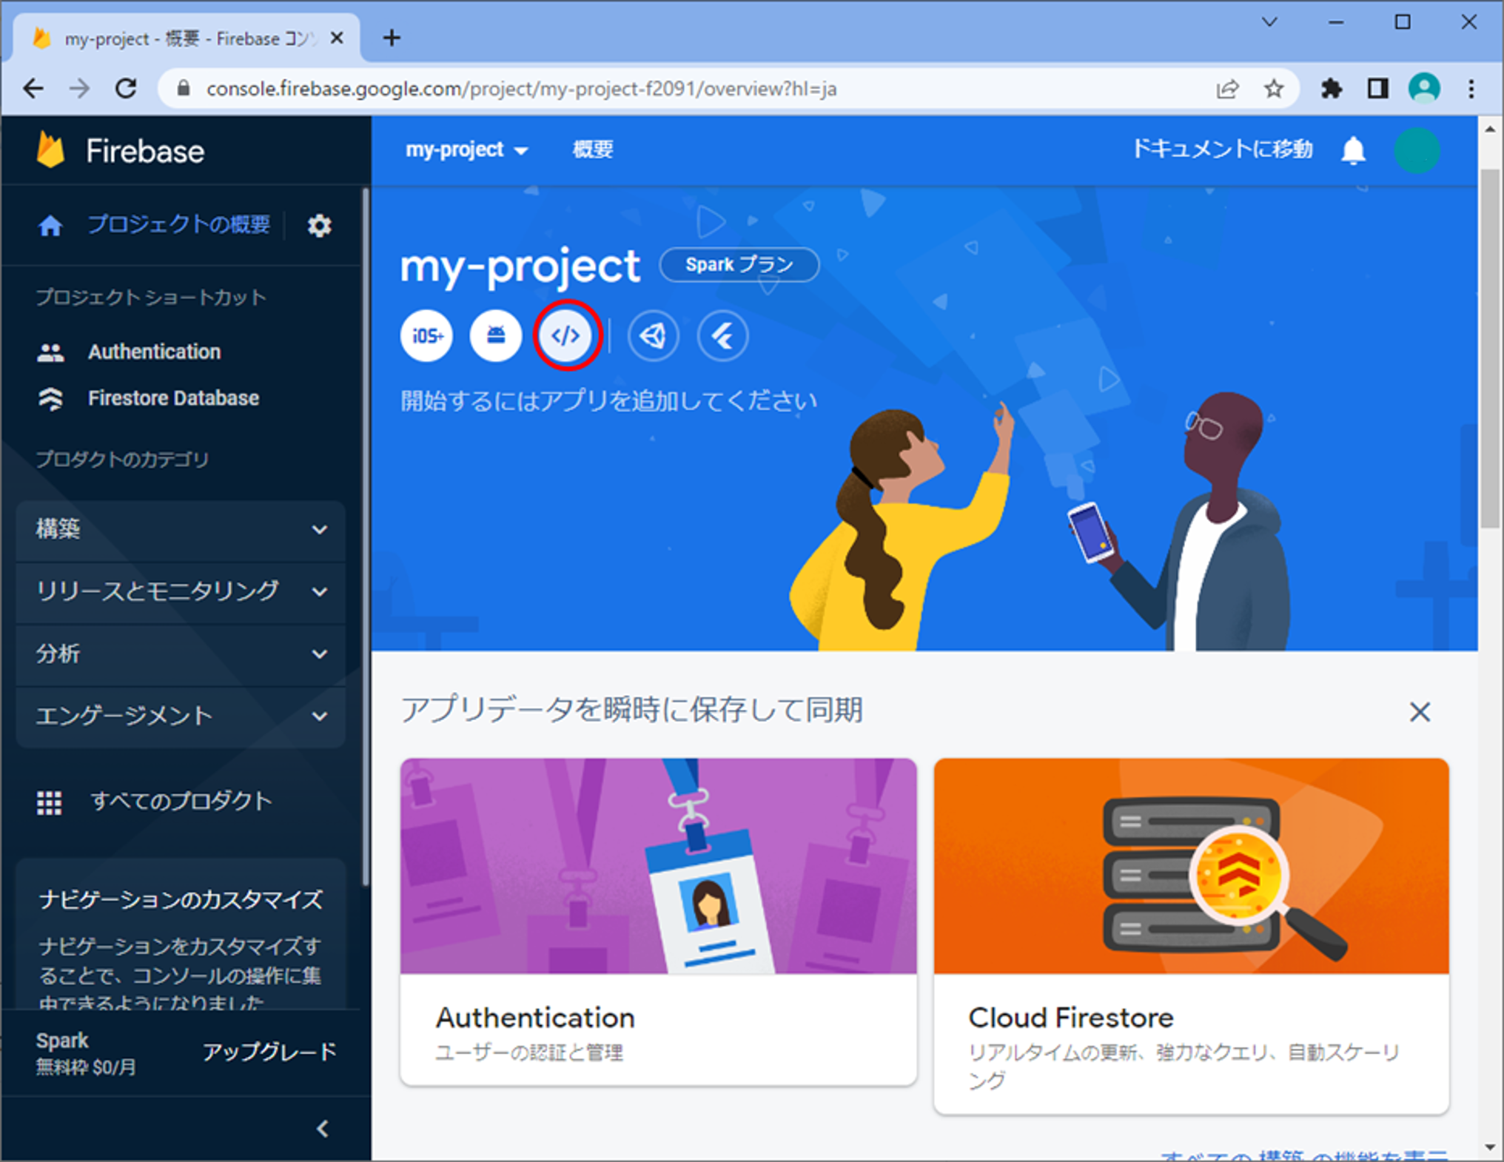Open Firestore Database in project shortcuts

point(173,399)
